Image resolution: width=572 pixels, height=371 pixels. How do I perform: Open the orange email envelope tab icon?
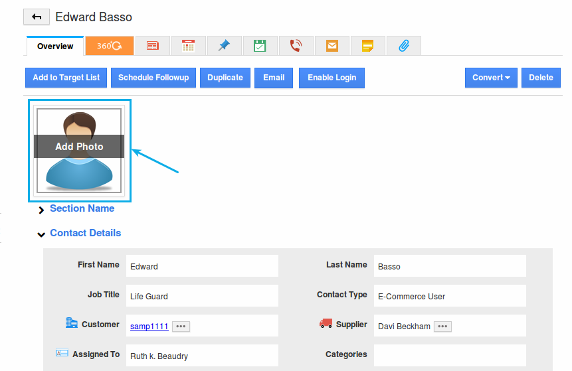click(332, 46)
